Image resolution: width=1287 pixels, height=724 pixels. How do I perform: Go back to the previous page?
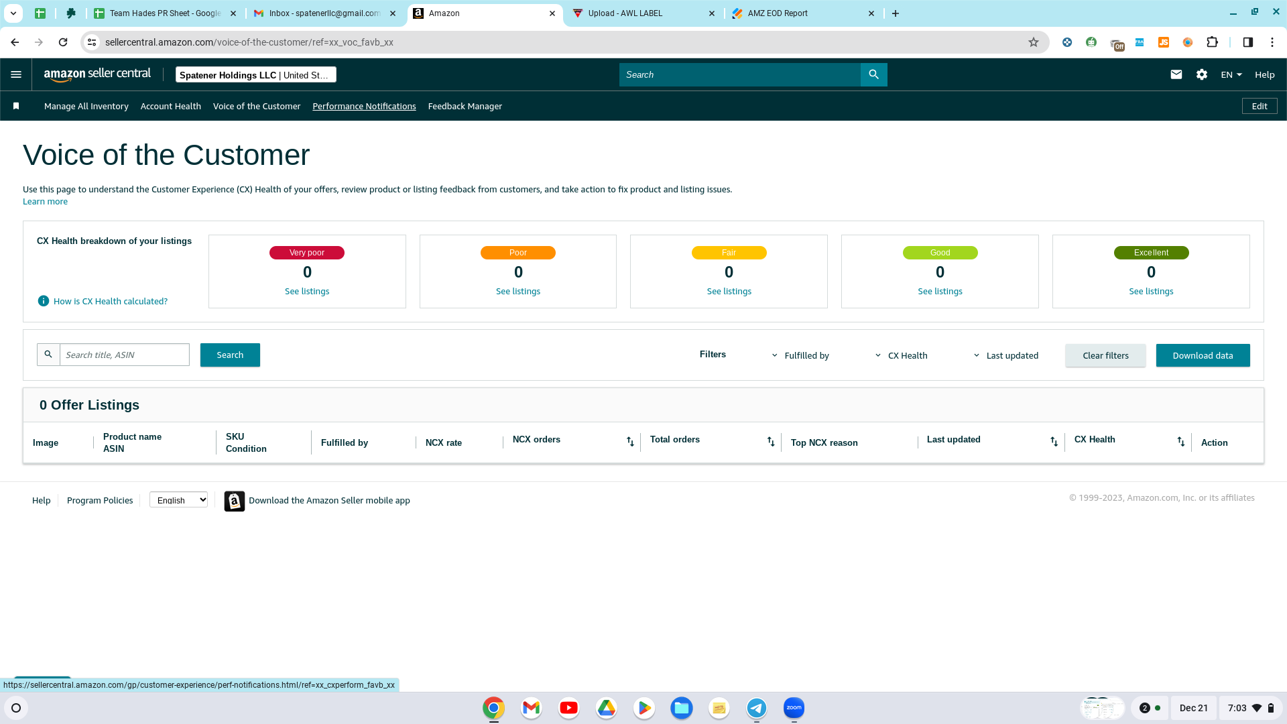[x=15, y=42]
